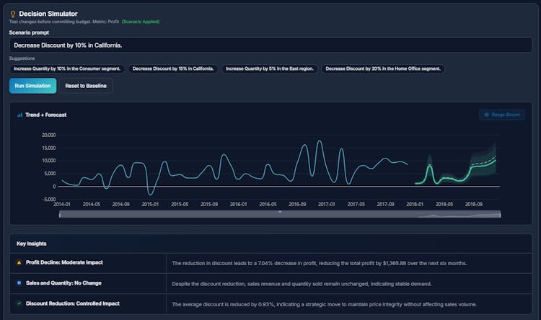Apply the Home Office 20% discount suggestion

click(382, 68)
